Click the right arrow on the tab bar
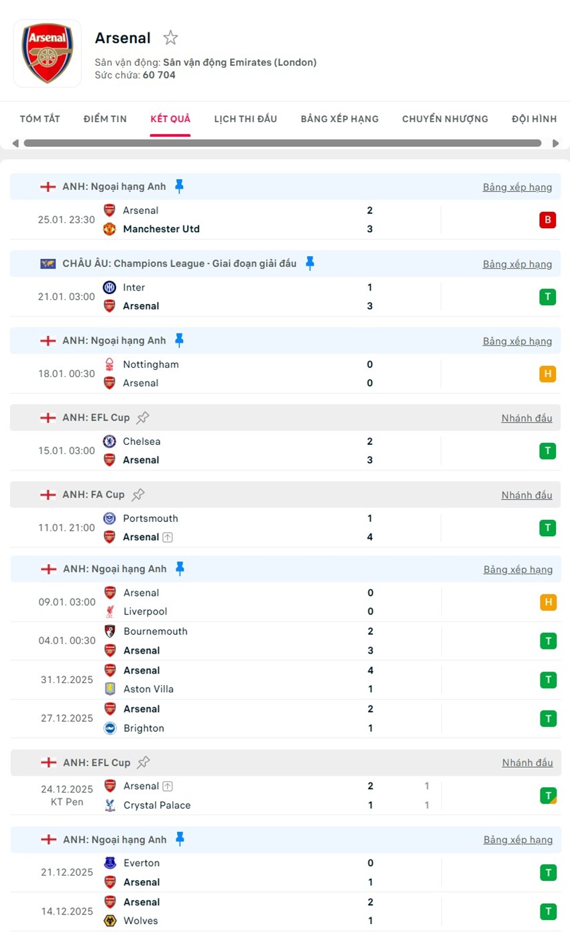Screen dimensions: 570x938 (x=555, y=142)
